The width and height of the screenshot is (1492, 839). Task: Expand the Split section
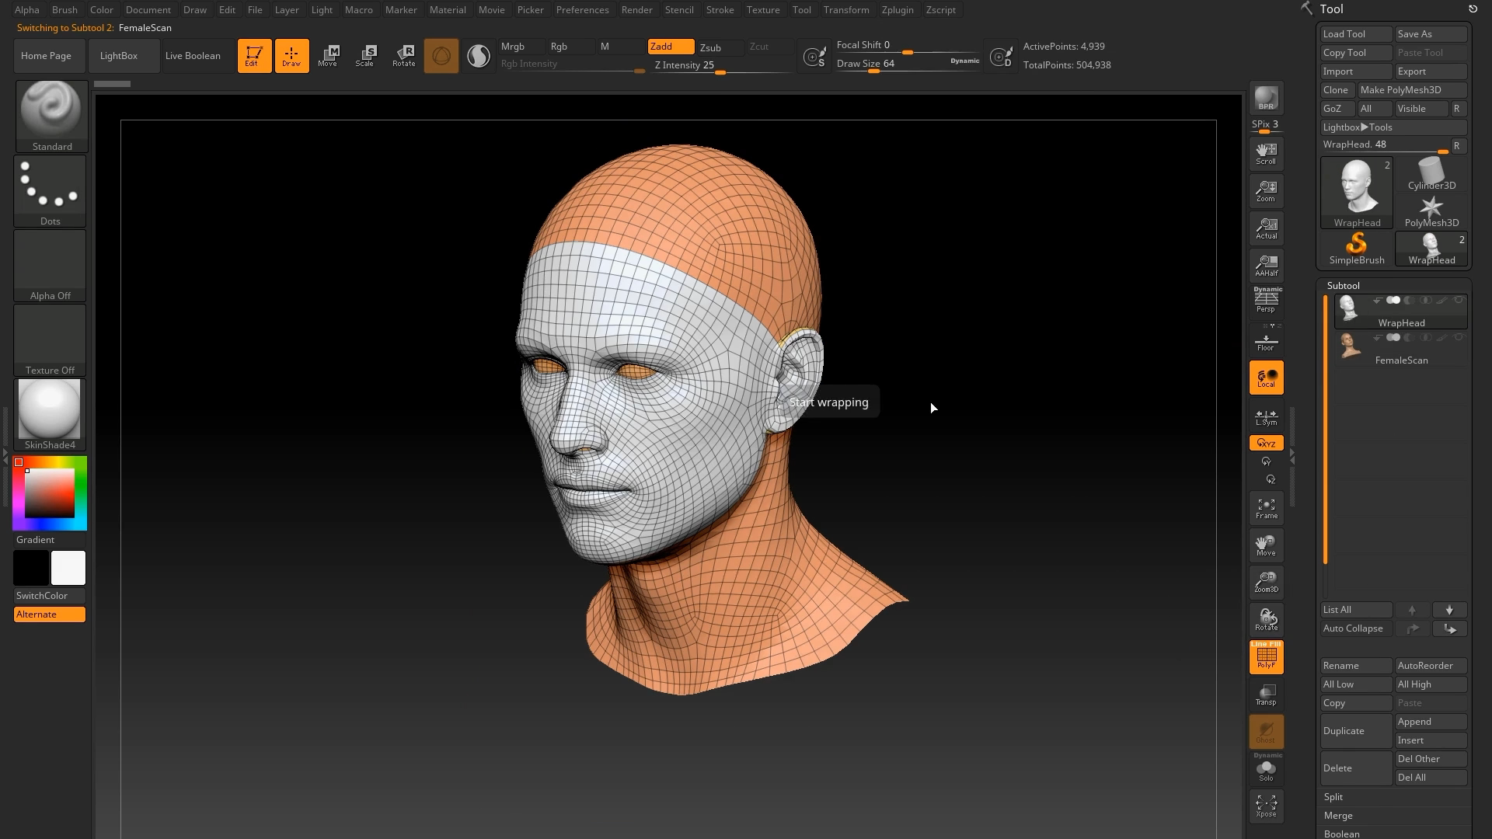tap(1333, 797)
